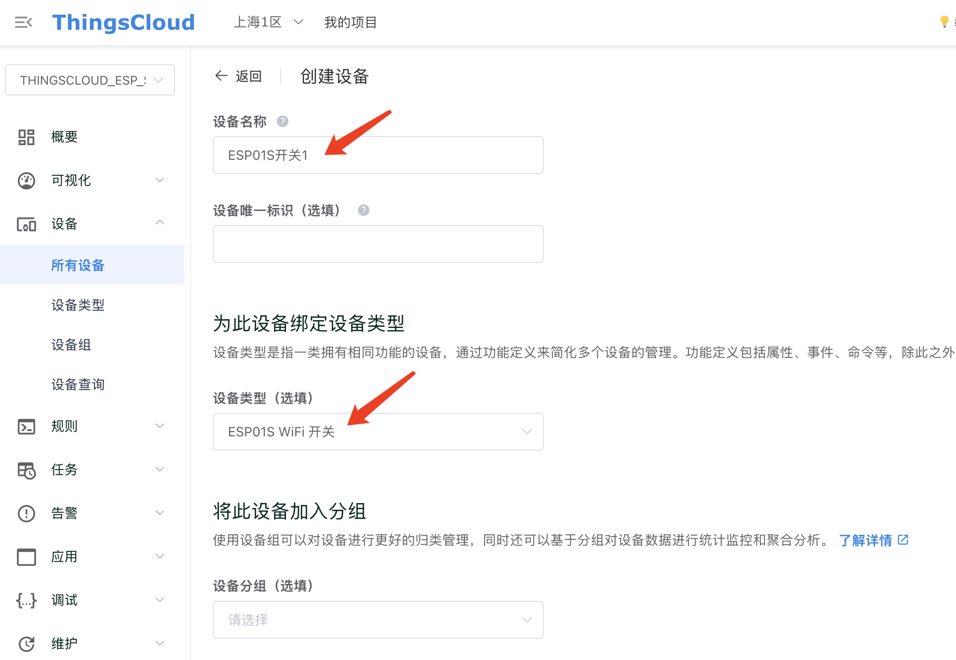Select 设备类型 in the sidebar
Screen dimensions: 956x660
pyautogui.click(x=78, y=305)
